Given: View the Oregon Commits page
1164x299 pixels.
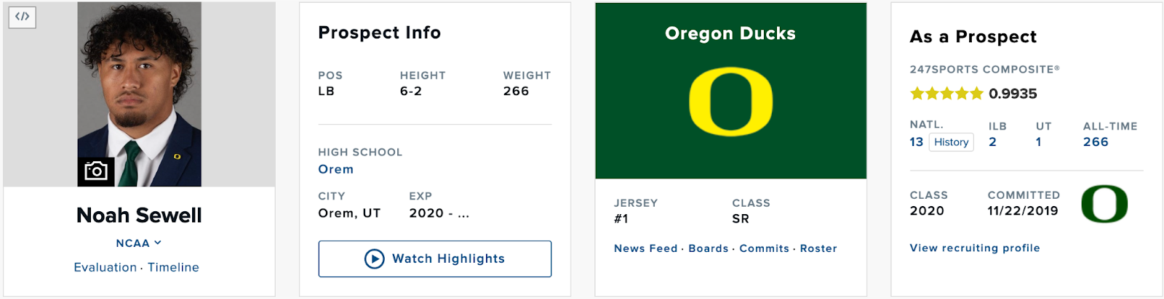Looking at the screenshot, I should pyautogui.click(x=764, y=248).
